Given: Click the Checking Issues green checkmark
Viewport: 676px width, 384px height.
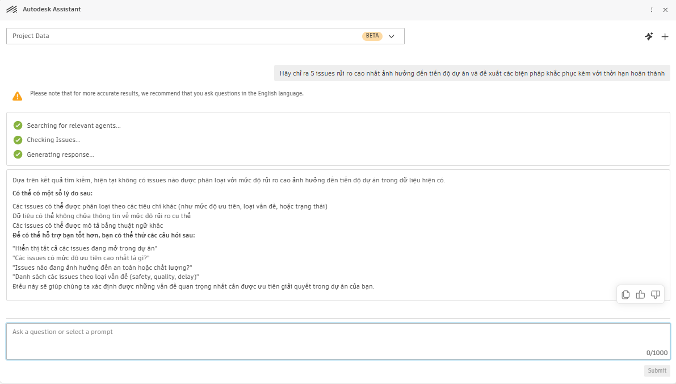Looking at the screenshot, I should (x=18, y=140).
